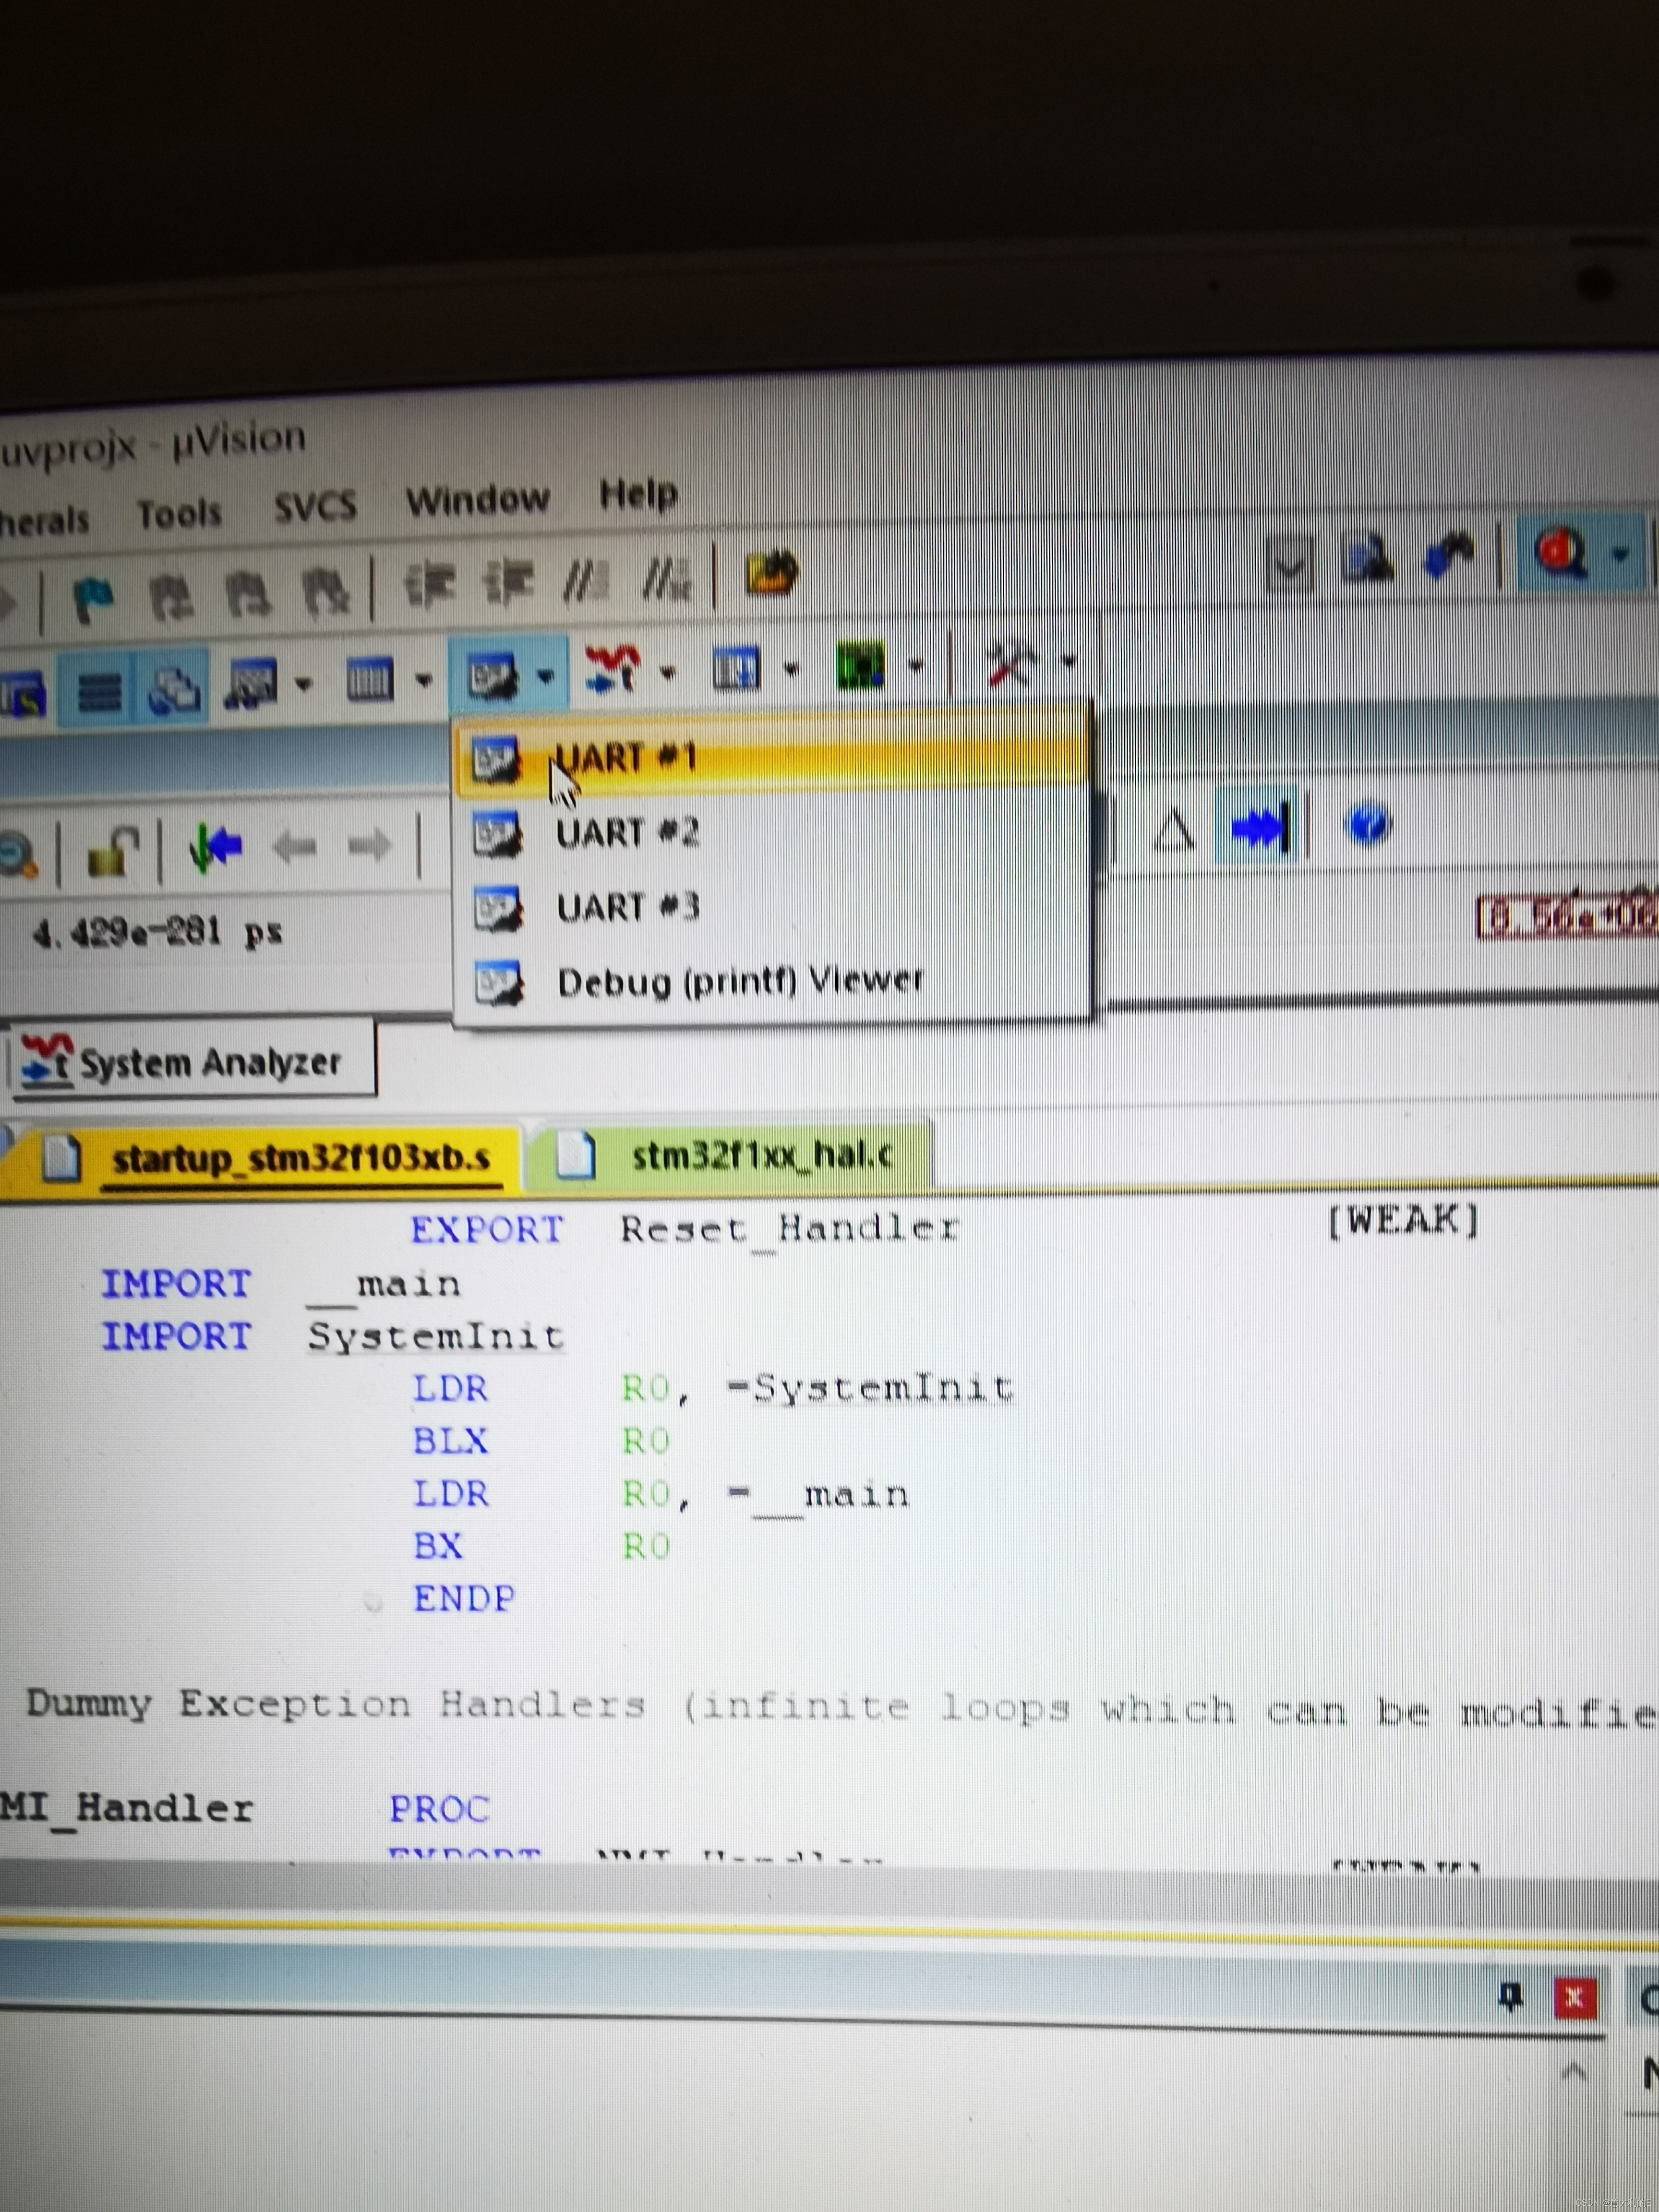Choose UART #2 serial window entry
Screen dimensions: 1659x2212
[627, 833]
